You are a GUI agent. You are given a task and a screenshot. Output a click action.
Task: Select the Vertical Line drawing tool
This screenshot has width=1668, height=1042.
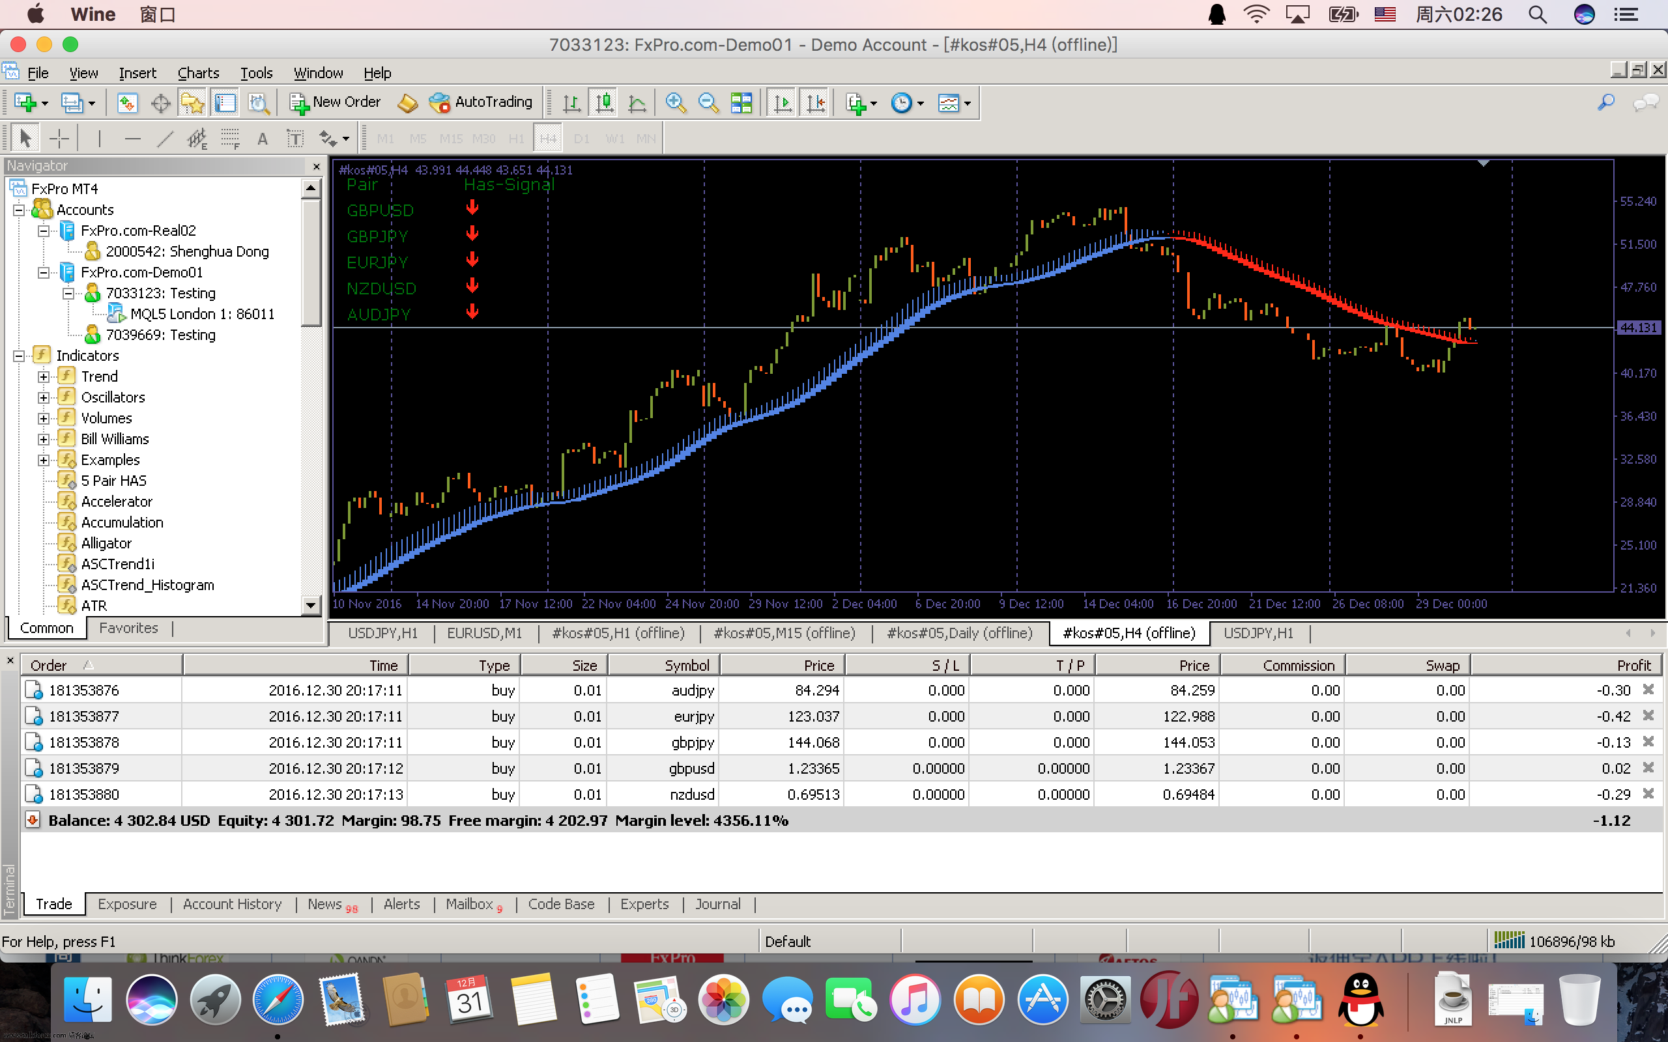[x=99, y=139]
